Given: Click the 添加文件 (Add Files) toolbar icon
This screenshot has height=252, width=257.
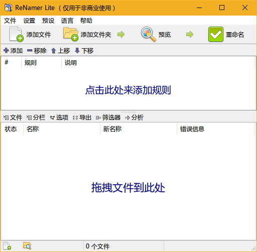Looking at the screenshot, I should pos(16,34).
